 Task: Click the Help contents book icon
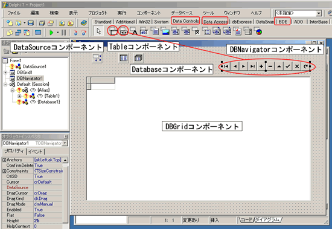coord(84,22)
